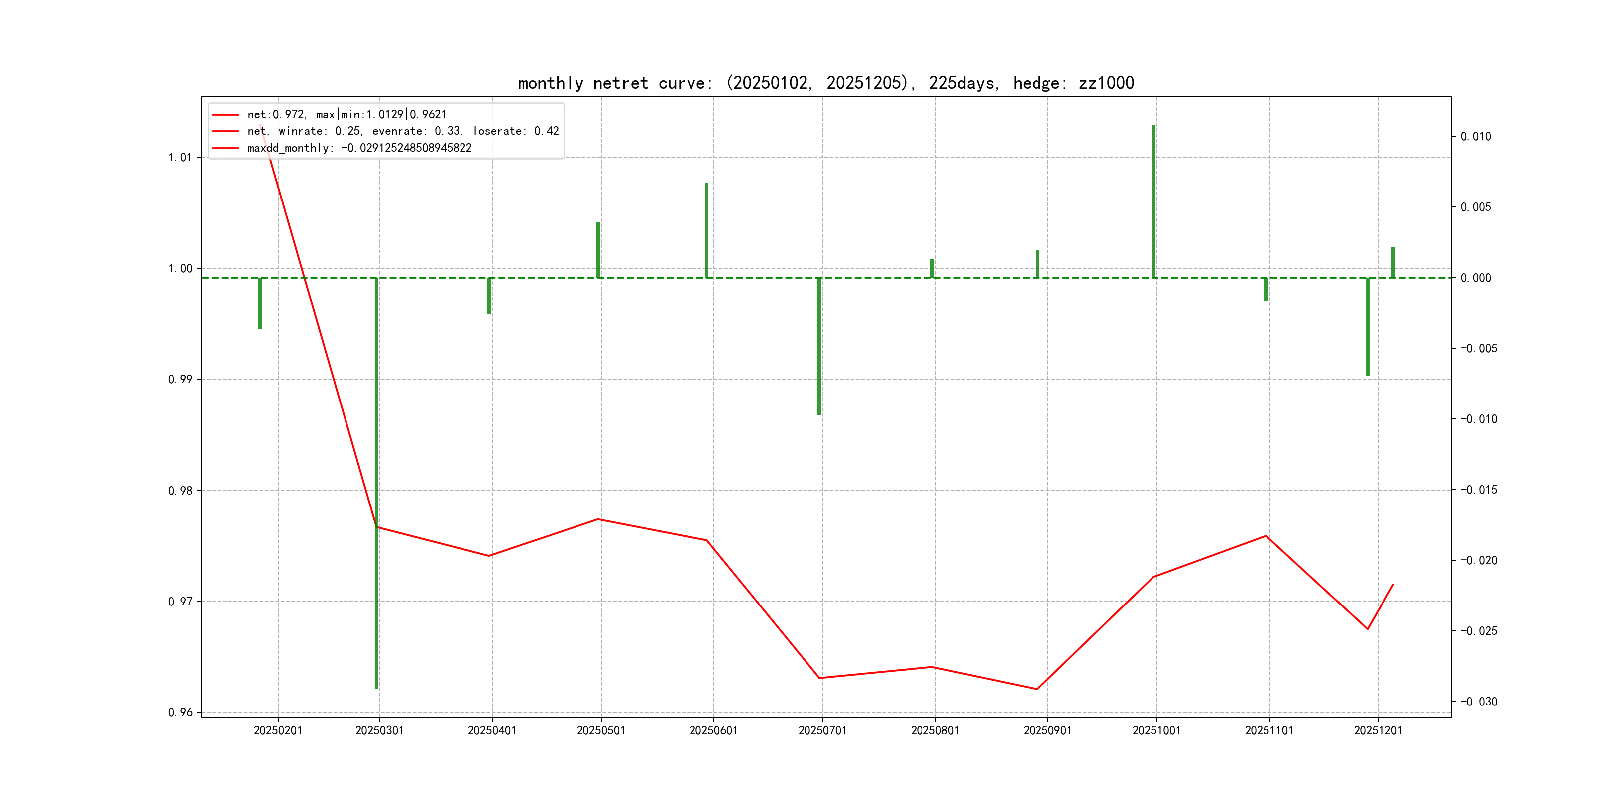
Task: Click the negative bar near 20250701
Action: pyautogui.click(x=819, y=346)
